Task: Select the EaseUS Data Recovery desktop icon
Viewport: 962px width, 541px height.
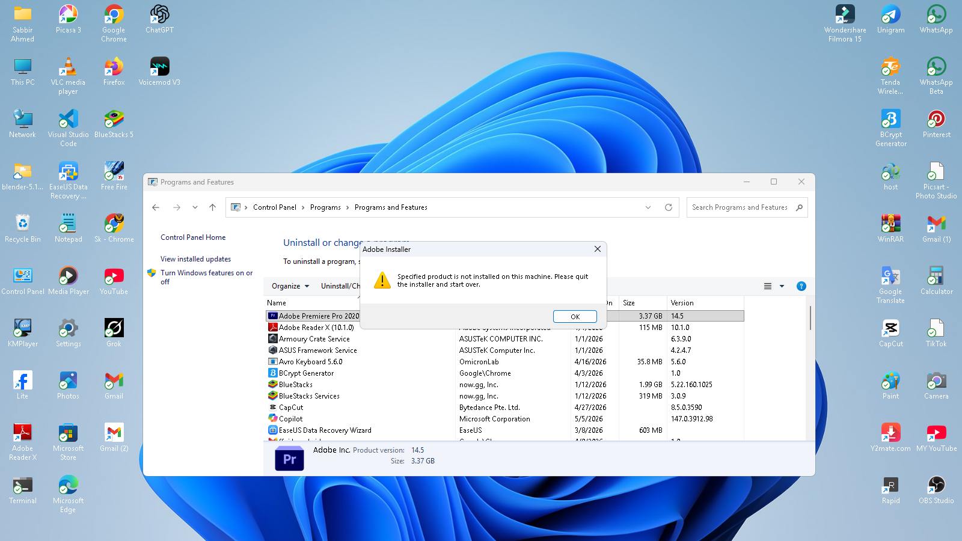Action: [x=68, y=180]
